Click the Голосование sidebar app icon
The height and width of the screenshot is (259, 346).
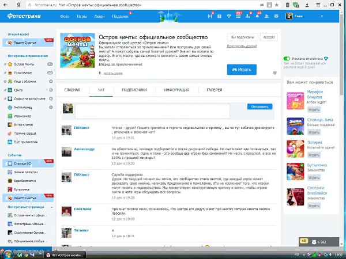(6, 73)
